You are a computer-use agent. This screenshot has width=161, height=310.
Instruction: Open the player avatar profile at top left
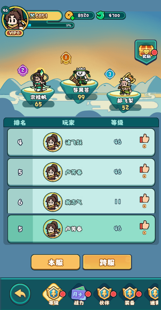15,19
